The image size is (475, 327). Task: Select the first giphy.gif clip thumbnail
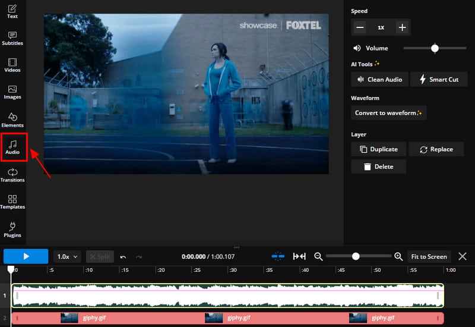[69, 318]
